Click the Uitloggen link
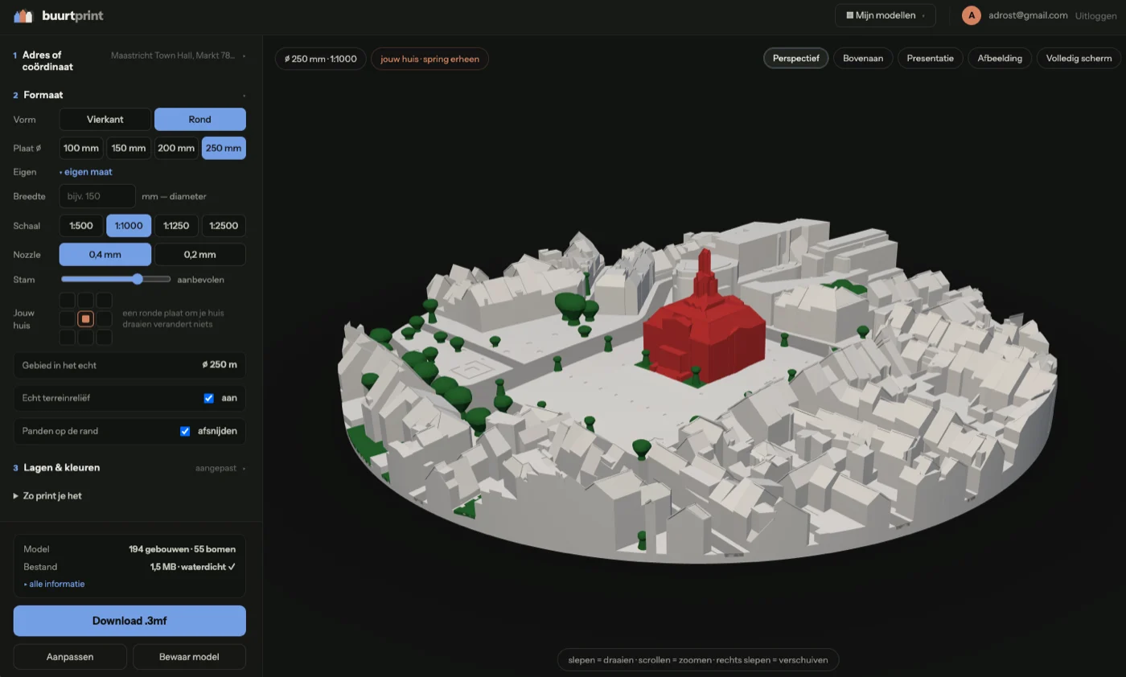 click(x=1095, y=16)
